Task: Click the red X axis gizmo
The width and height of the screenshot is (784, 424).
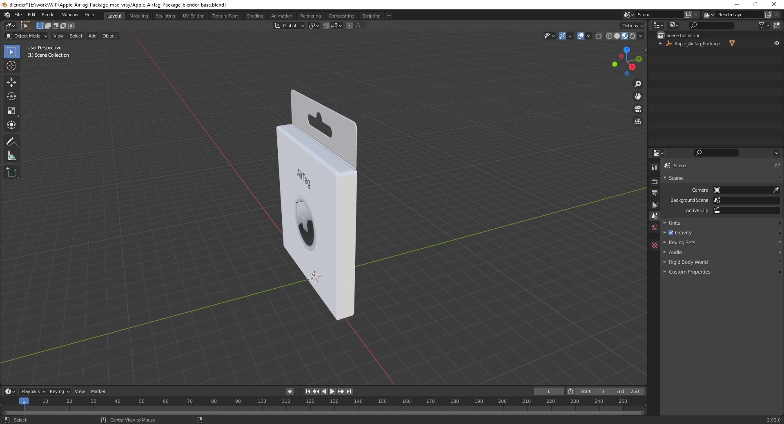Action: click(x=632, y=67)
